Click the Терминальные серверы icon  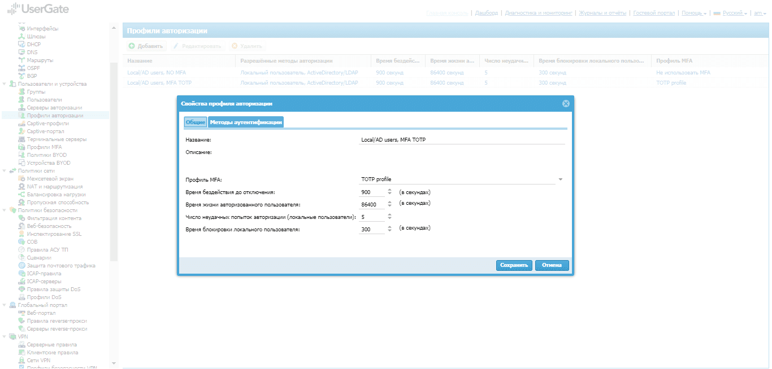coord(22,139)
